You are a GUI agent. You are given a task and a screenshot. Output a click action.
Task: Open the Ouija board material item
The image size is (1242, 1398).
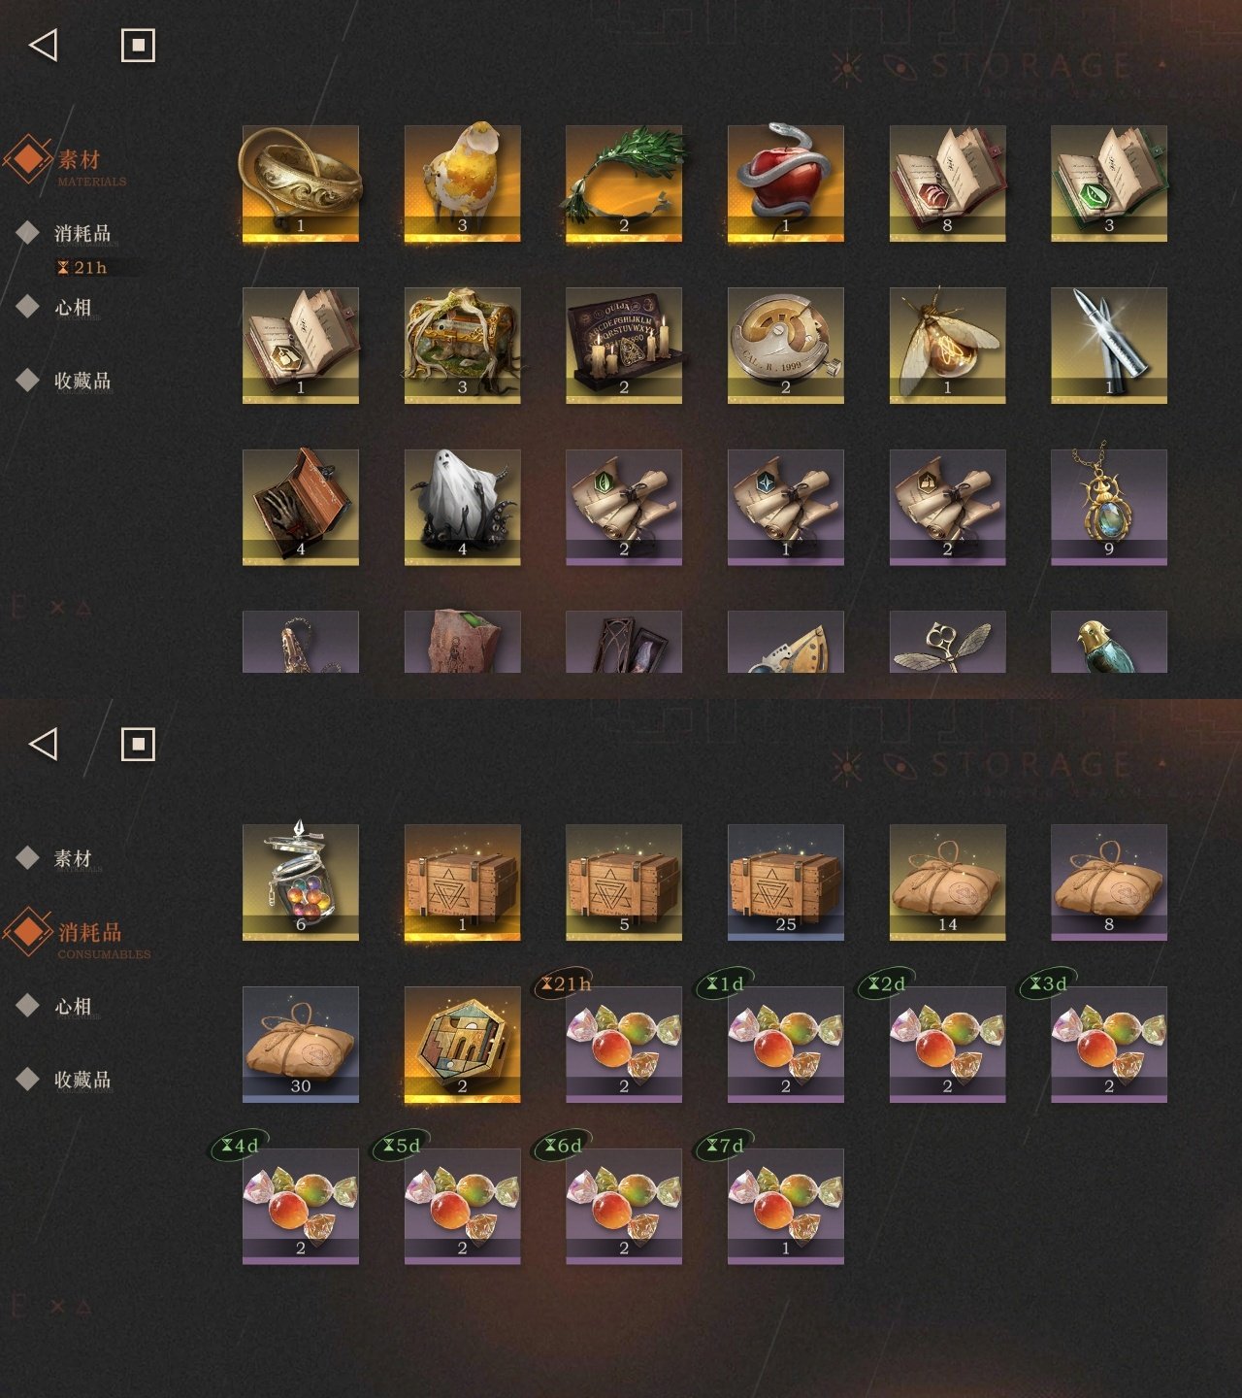pos(624,346)
